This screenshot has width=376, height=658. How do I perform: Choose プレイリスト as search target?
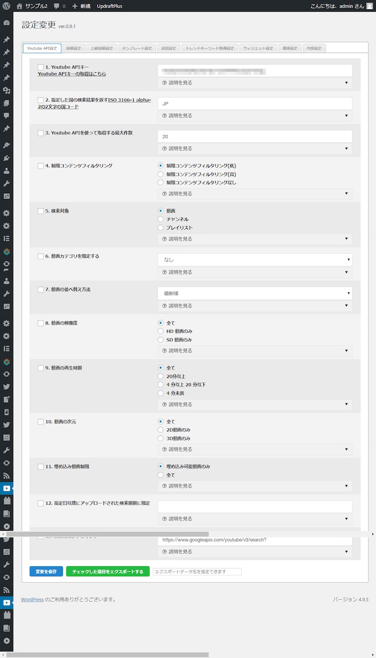point(161,228)
